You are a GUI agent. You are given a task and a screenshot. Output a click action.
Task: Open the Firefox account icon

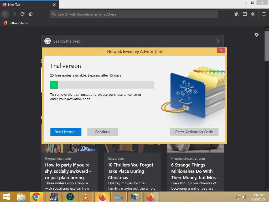(x=253, y=14)
